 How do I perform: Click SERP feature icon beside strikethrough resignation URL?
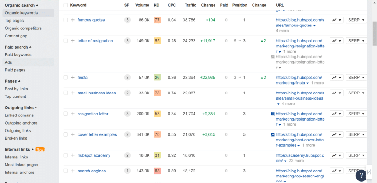pyautogui.click(x=273, y=57)
